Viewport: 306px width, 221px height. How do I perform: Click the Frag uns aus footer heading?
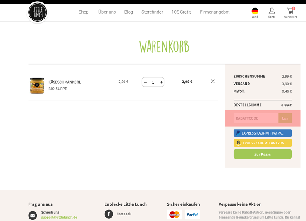(40, 204)
